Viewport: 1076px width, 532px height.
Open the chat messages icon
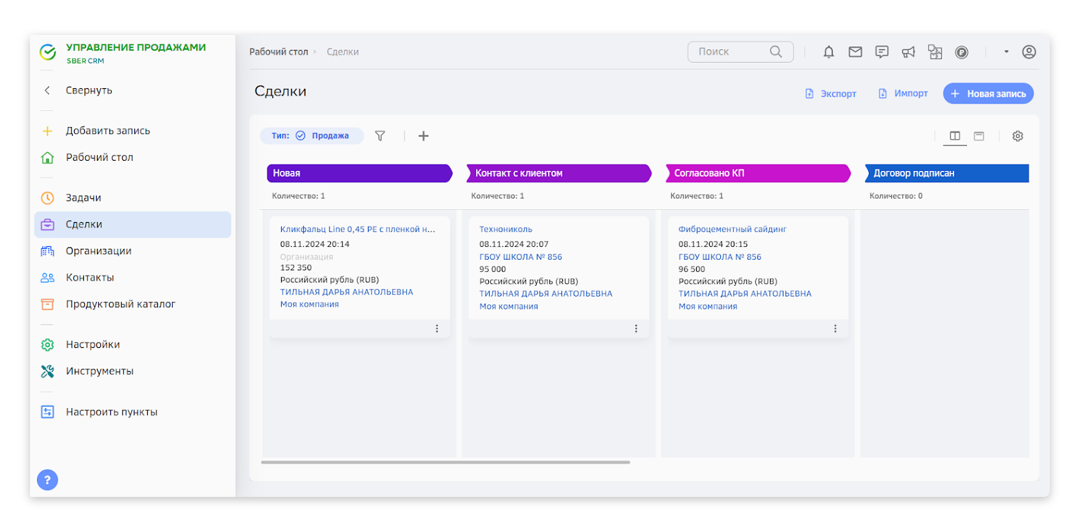pyautogui.click(x=882, y=52)
